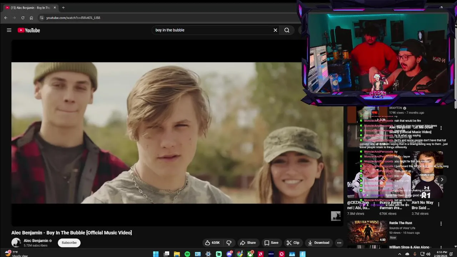Open Alec Benjamin channel avatar
The height and width of the screenshot is (257, 457).
pyautogui.click(x=16, y=243)
